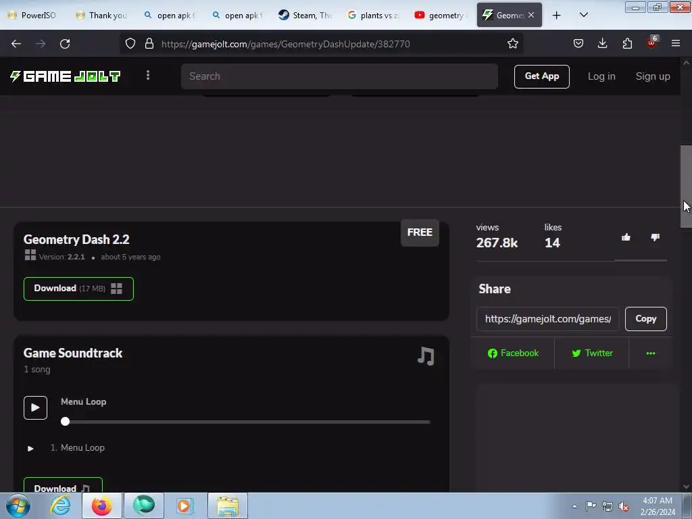Click the browser Back arrow
Image resolution: width=692 pixels, height=519 pixels.
click(16, 44)
